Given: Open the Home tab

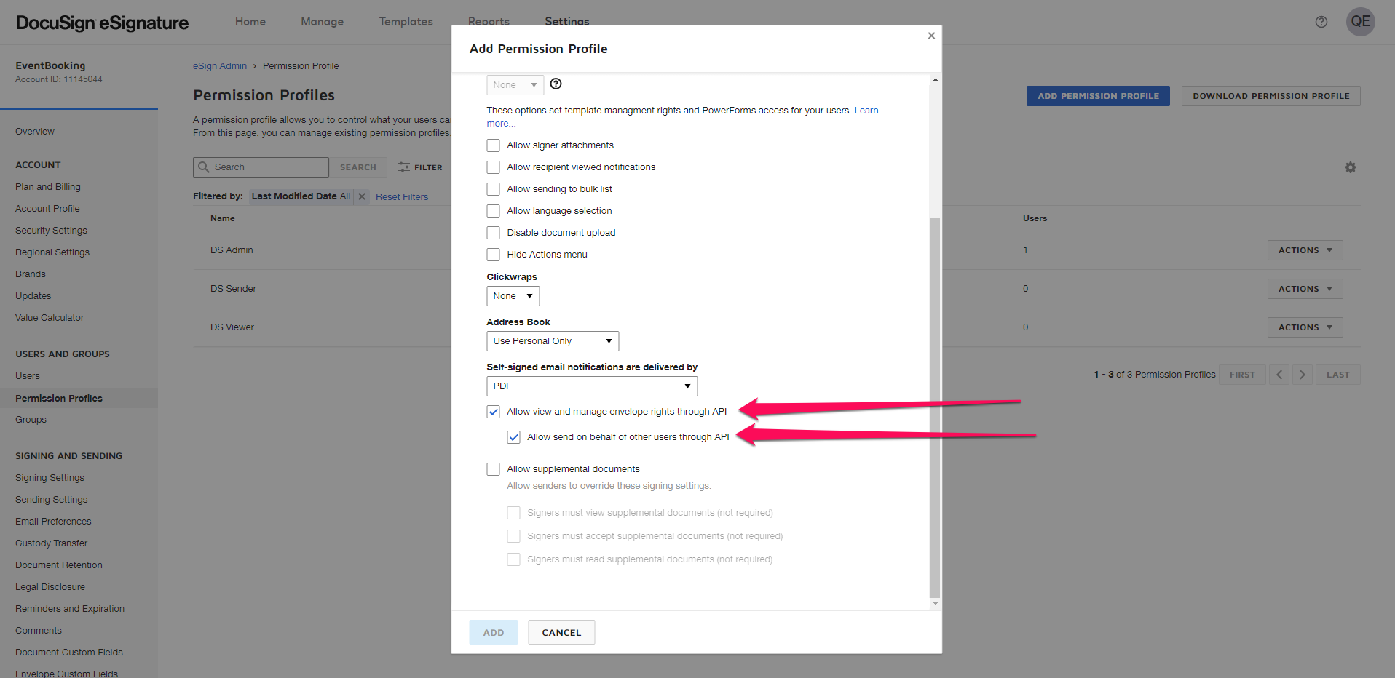Looking at the screenshot, I should pos(250,22).
